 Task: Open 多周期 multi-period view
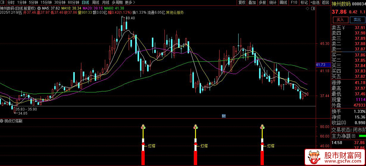[x=117, y=2]
